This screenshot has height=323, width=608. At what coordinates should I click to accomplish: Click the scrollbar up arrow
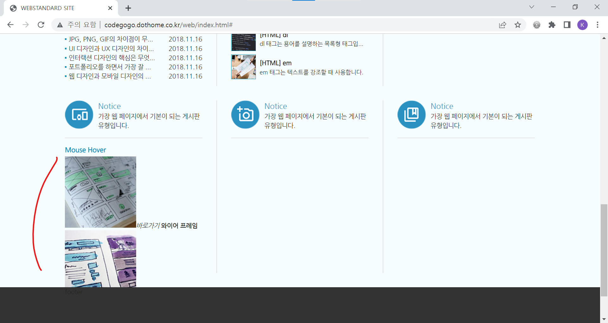tap(604, 38)
